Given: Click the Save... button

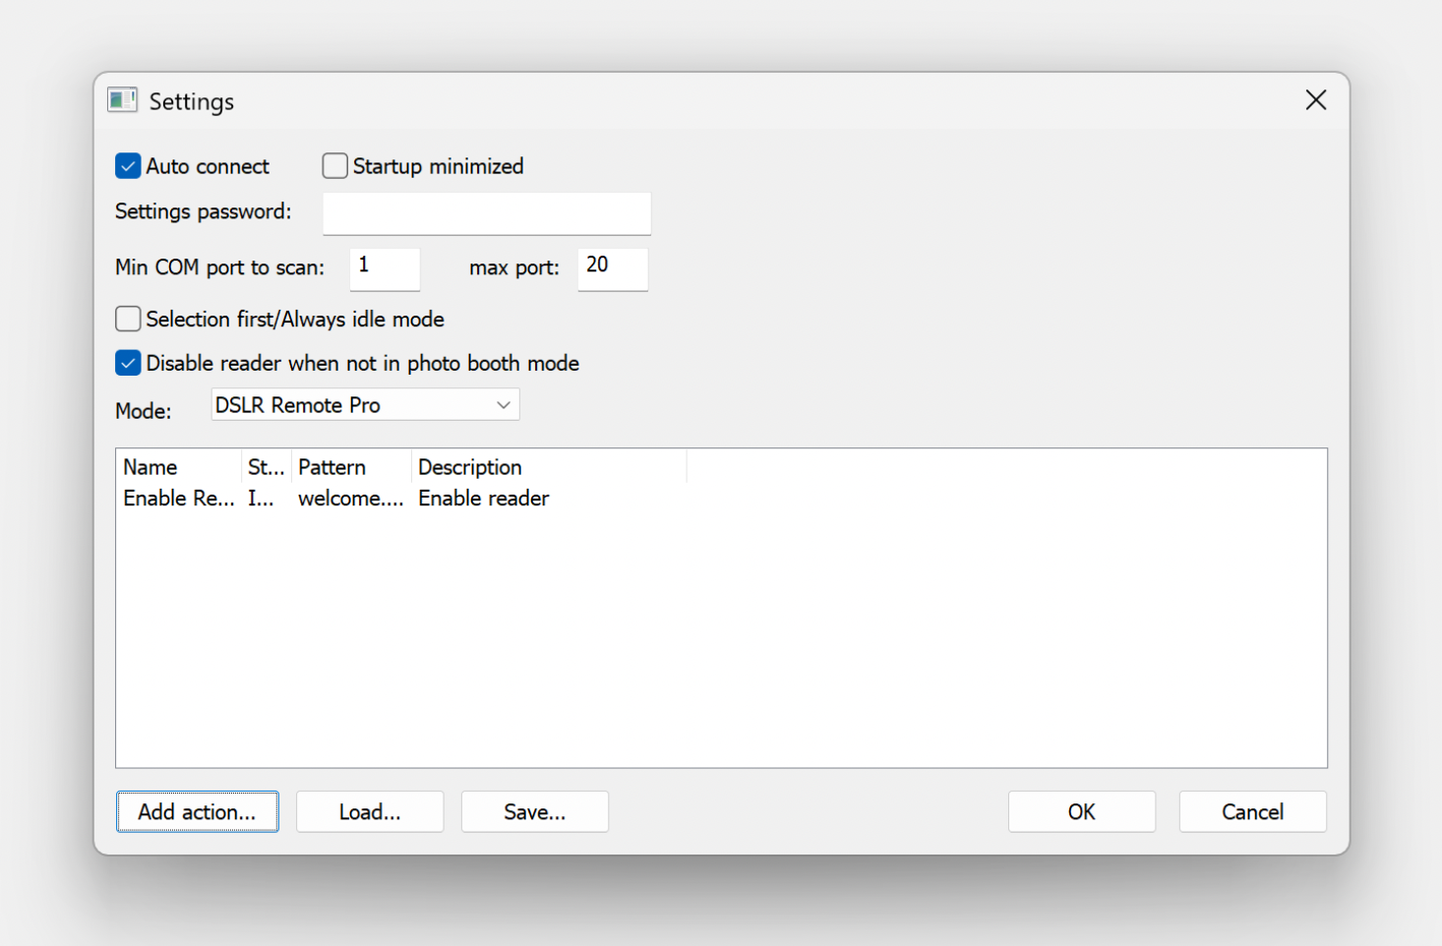Looking at the screenshot, I should click(534, 812).
